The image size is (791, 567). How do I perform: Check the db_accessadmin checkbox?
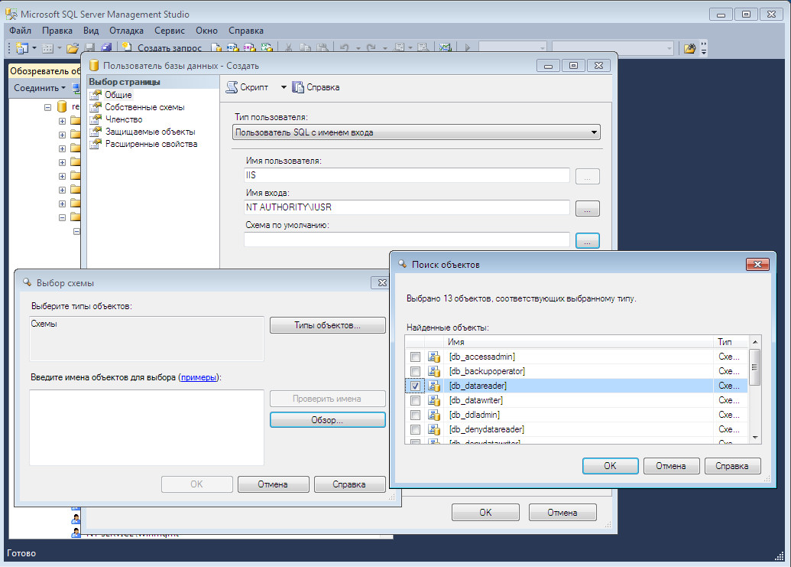(x=415, y=357)
